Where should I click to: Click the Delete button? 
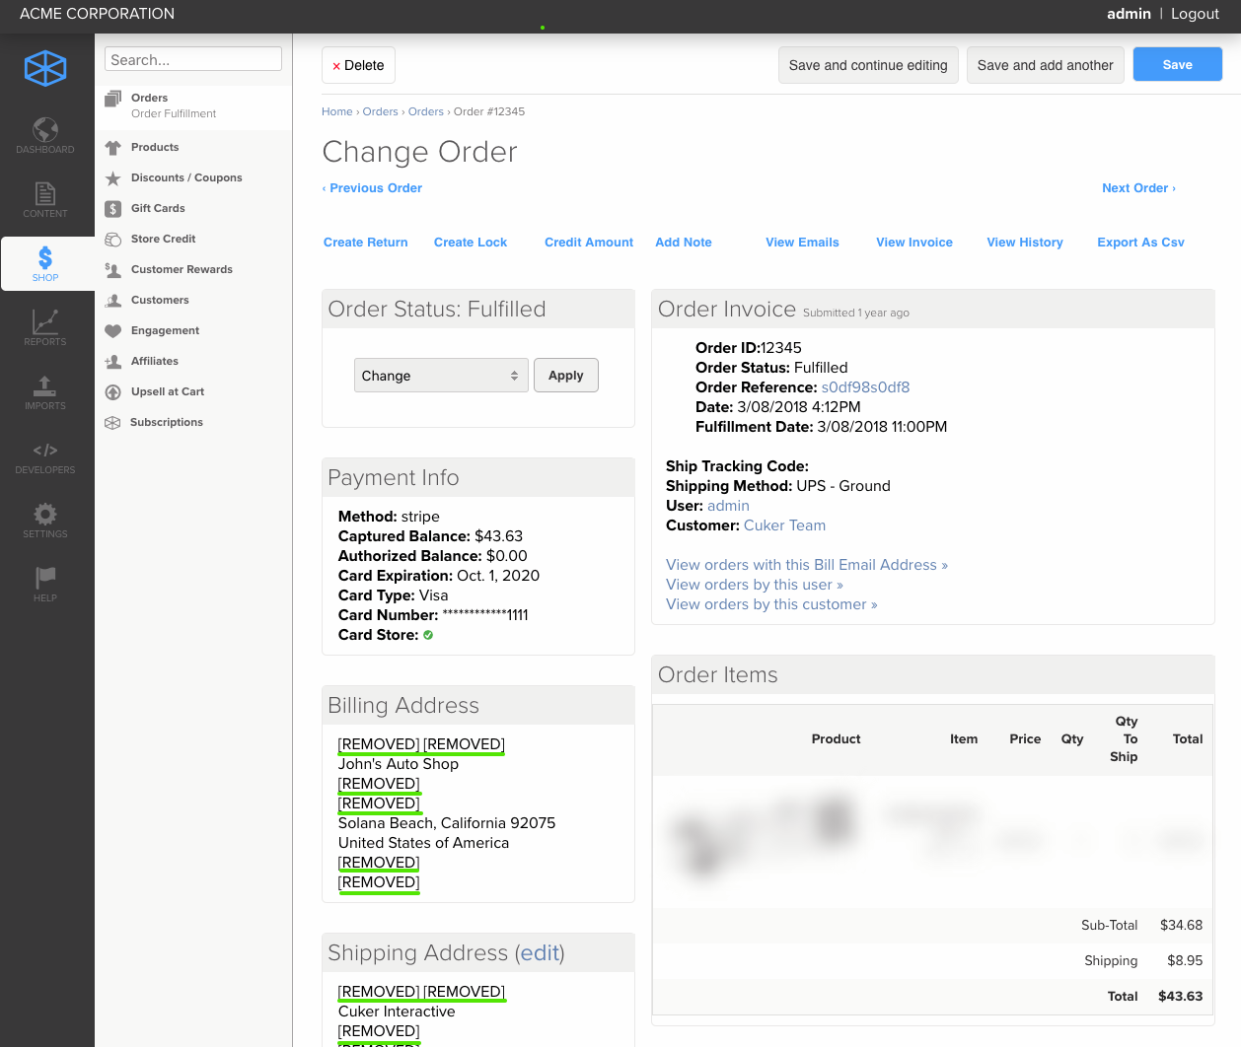(358, 65)
